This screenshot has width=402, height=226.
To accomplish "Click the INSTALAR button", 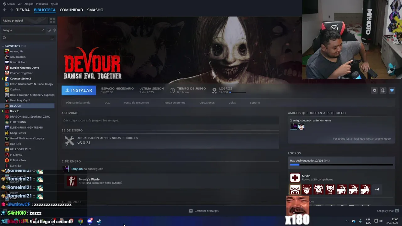I will tap(79, 90).
